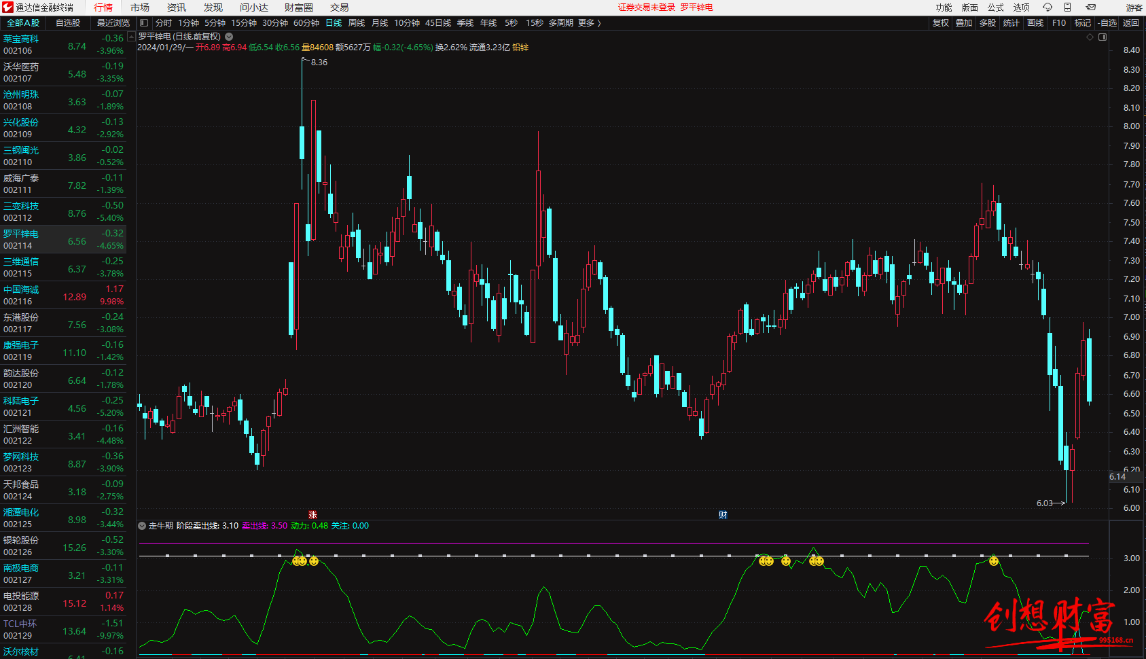This screenshot has width=1146, height=659.
Task: Click 证券交易未登录 login link
Action: point(647,7)
